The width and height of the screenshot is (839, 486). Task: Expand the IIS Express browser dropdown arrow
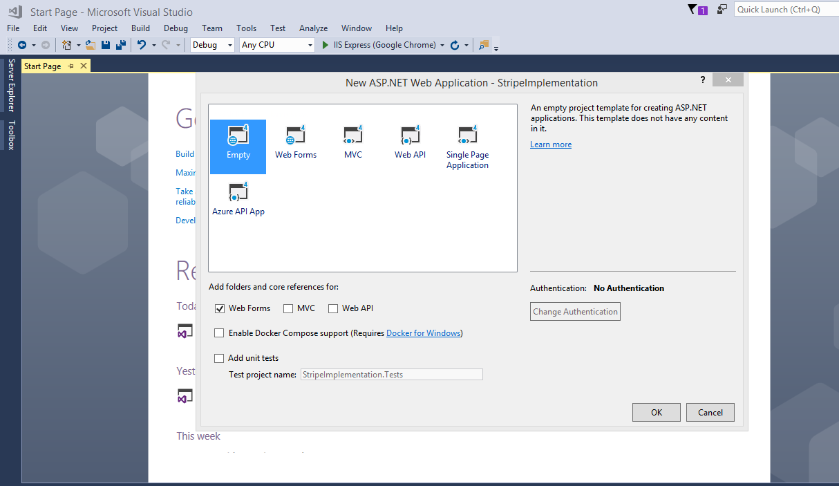tap(442, 46)
